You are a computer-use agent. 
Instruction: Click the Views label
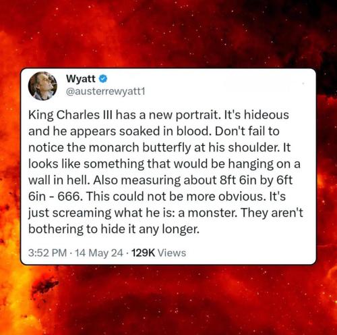tap(172, 253)
